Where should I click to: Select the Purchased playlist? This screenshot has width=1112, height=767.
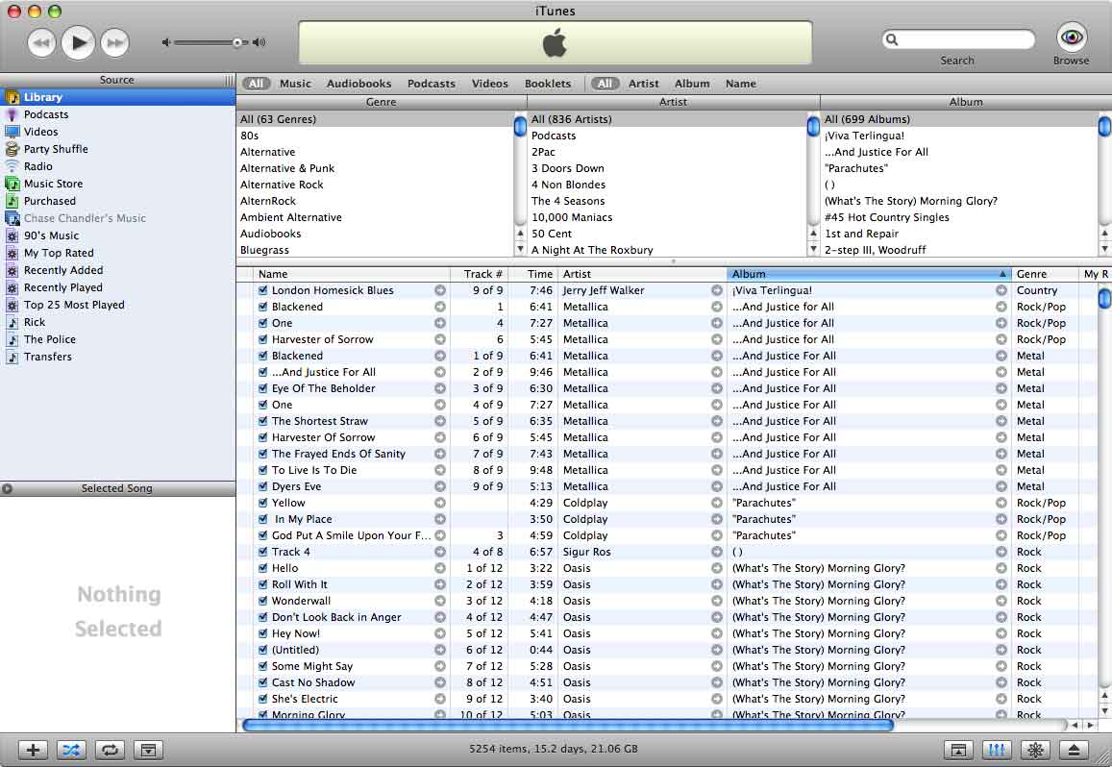[117, 201]
